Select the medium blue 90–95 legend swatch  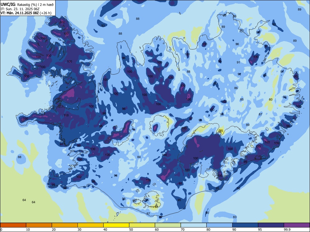click(x=245, y=225)
